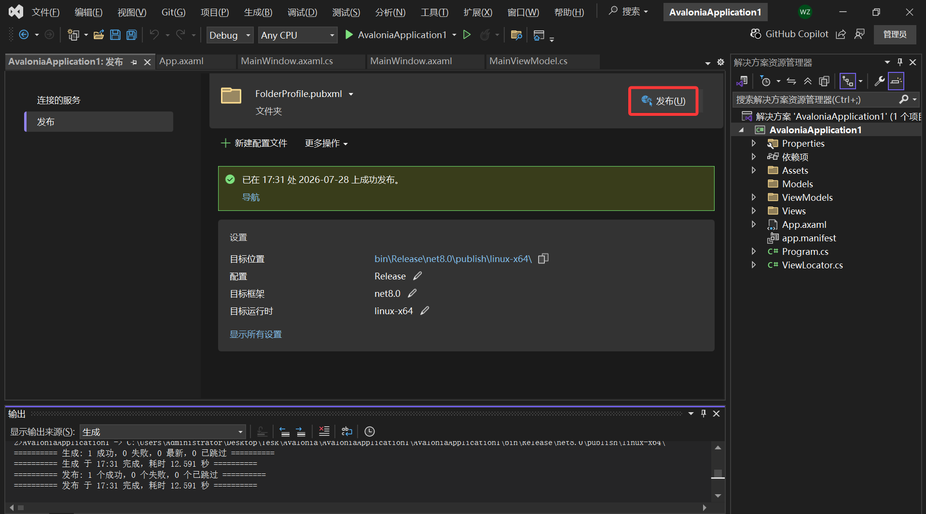Open the Debug configuration dropdown
Viewport: 926px width, 514px height.
230,35
